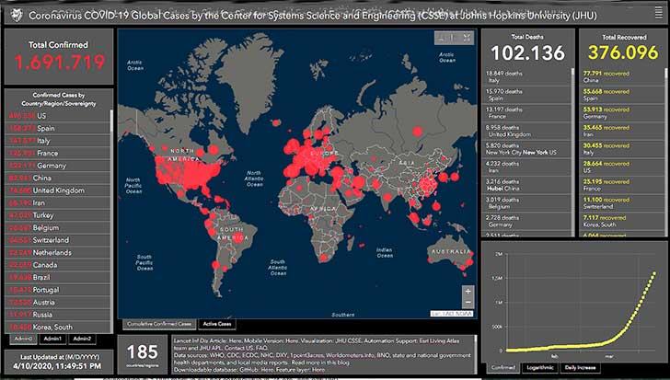Click the New York City deaths row
The height and width of the screenshot is (380, 670).
[526, 148]
